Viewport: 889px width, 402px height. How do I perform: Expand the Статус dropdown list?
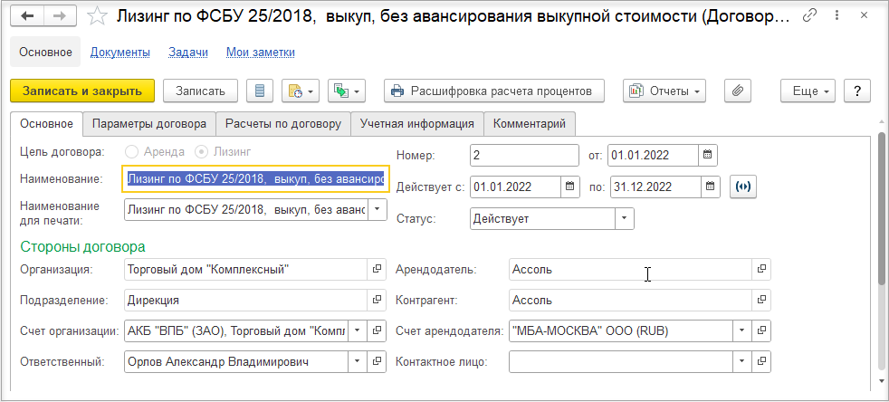pyautogui.click(x=625, y=218)
